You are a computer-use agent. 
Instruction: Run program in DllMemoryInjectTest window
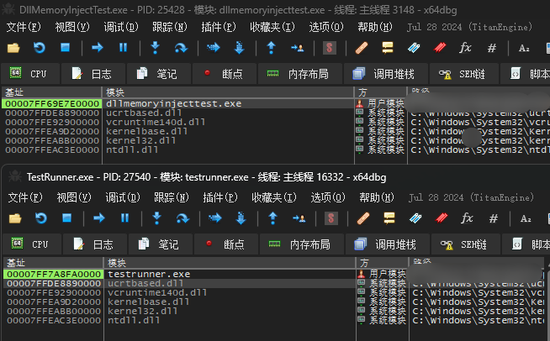98,48
